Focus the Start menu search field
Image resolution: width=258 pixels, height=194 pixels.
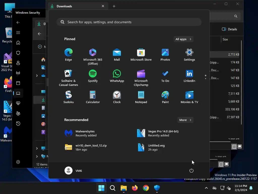click(x=129, y=22)
